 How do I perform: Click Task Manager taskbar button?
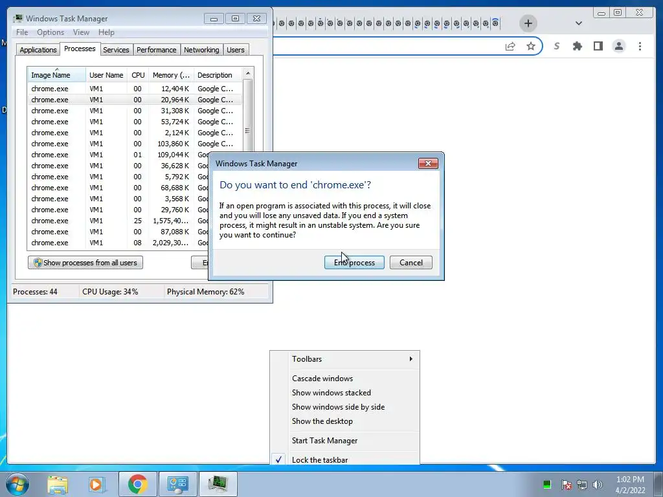coord(218,484)
